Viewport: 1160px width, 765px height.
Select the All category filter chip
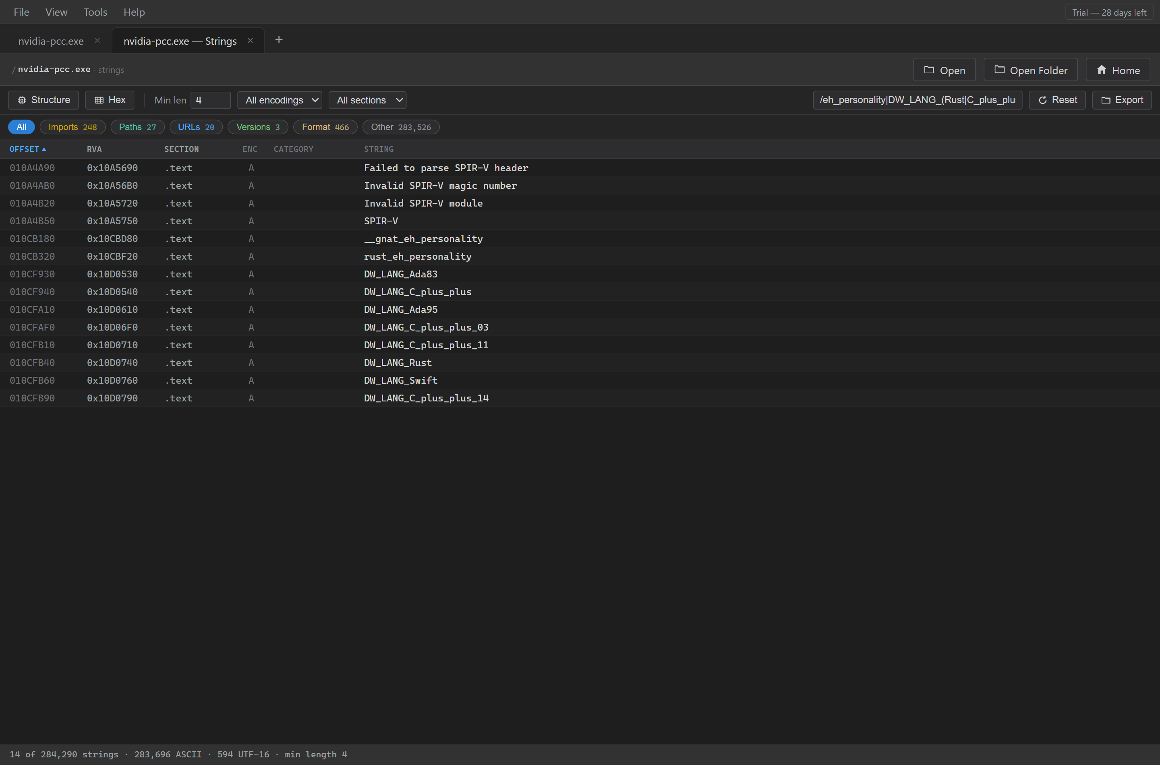21,127
